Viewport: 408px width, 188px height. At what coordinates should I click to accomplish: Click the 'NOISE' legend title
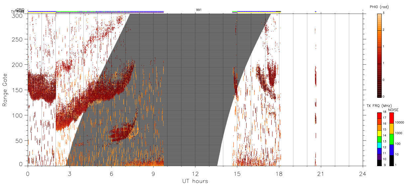pos(394,110)
